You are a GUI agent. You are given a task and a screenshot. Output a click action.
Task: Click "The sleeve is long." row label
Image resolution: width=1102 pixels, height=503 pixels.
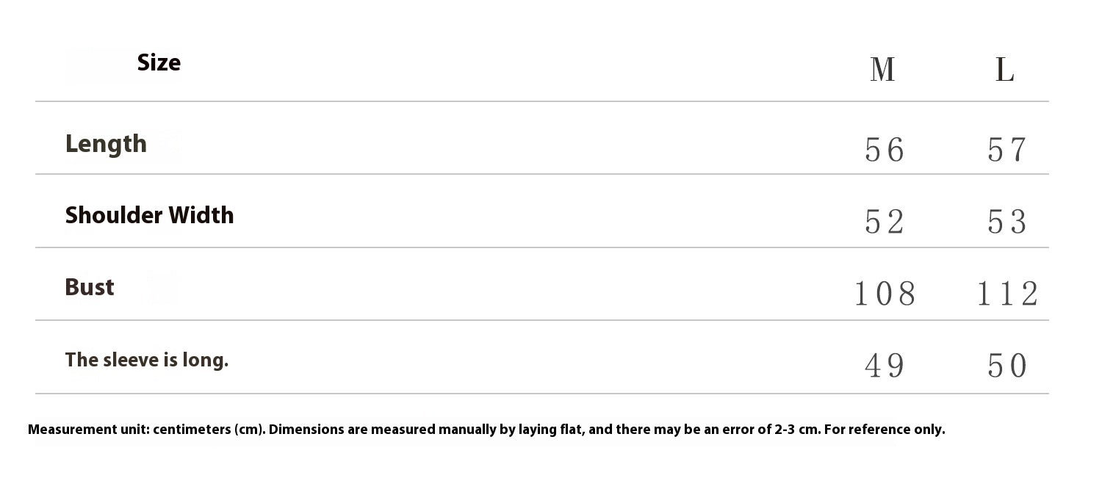coord(147,360)
